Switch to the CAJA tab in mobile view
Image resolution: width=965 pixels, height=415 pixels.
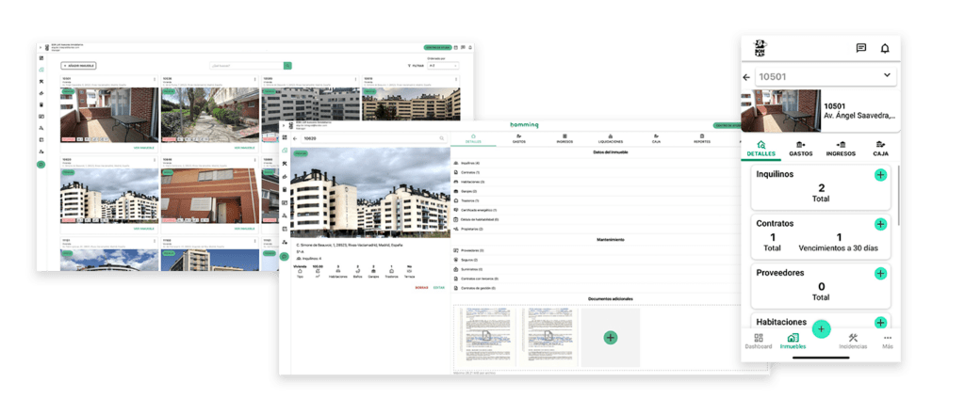point(881,148)
